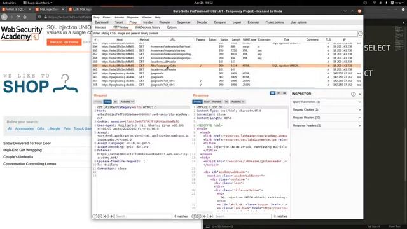Expand Request Headers in Inspector
This screenshot has height=229, width=407.
326,118
